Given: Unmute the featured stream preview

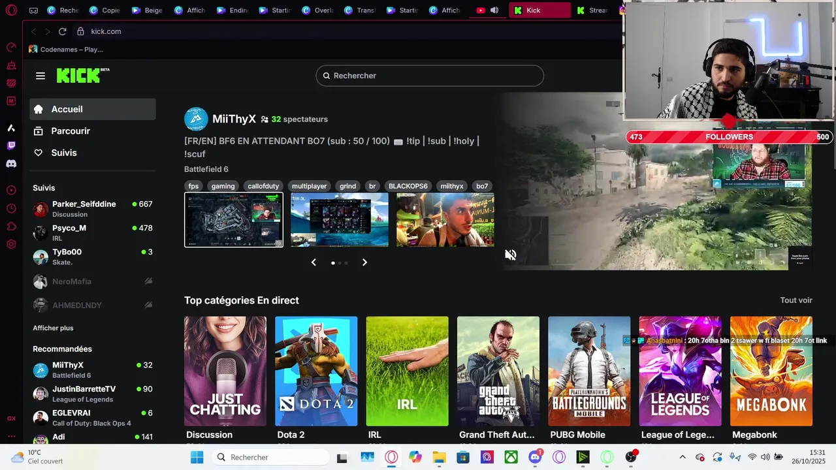Looking at the screenshot, I should tap(511, 255).
